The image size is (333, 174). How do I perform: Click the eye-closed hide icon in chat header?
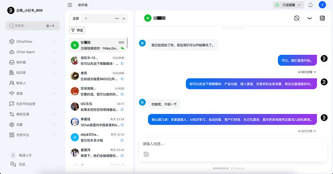coord(310,18)
